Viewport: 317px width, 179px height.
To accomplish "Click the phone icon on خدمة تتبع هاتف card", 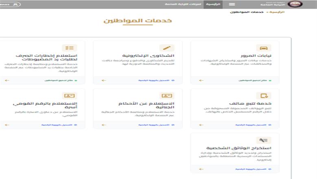I will pyautogui.click(x=264, y=96).
